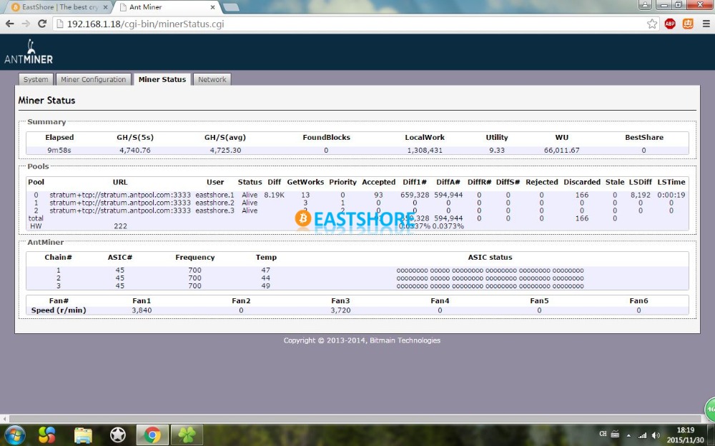Open a new browser tab
This screenshot has width=715, height=446.
(230, 7)
